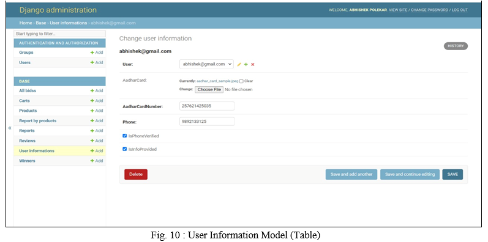Open Reviews in the sidebar
This screenshot has width=488, height=242.
coord(27,141)
